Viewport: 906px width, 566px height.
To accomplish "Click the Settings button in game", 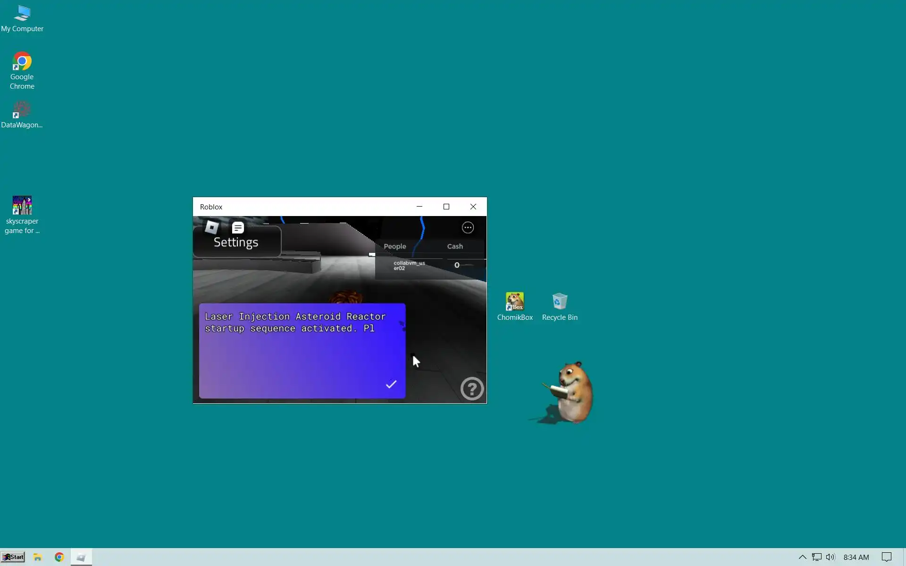I will coord(236,242).
